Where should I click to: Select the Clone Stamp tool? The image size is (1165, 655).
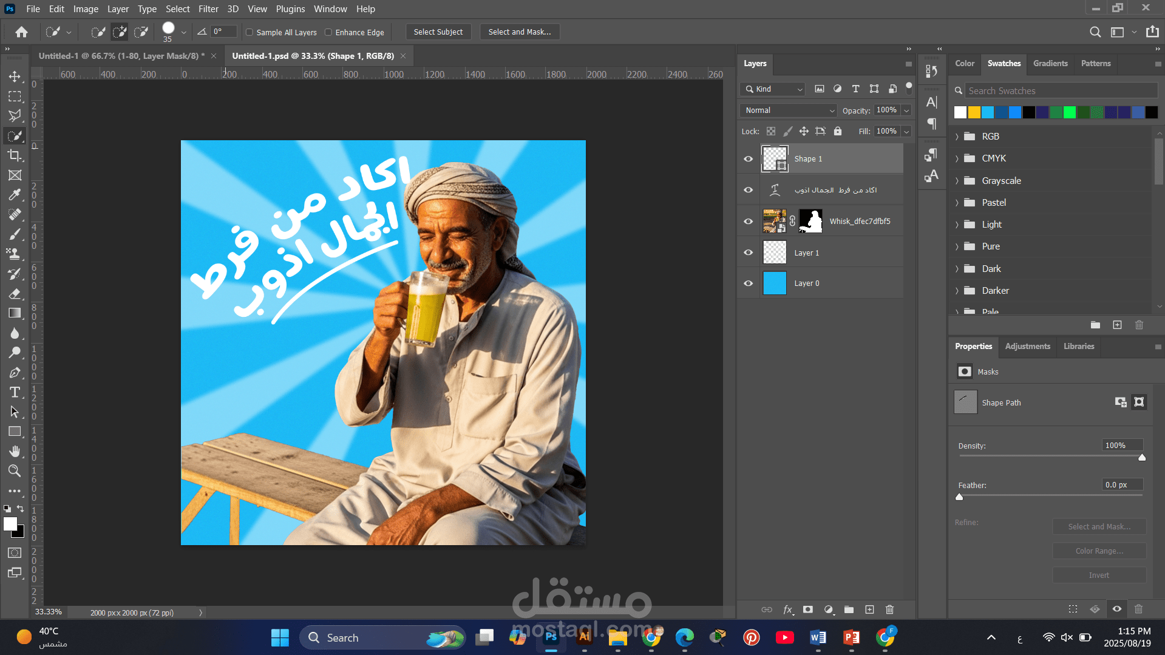pyautogui.click(x=15, y=254)
